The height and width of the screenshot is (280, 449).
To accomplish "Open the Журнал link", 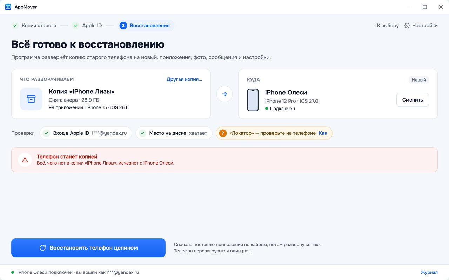I will coord(429,272).
